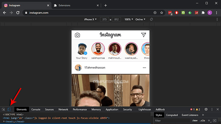221x124 pixels.
Task: Bookmark this page with the star
Action: pos(162,13)
